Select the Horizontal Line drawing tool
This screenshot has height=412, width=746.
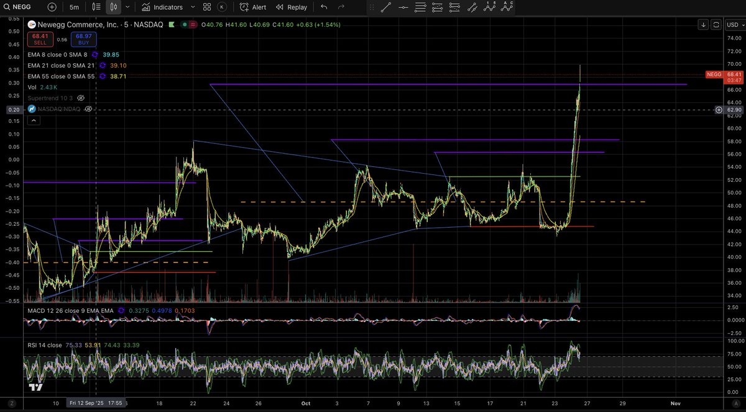[403, 7]
